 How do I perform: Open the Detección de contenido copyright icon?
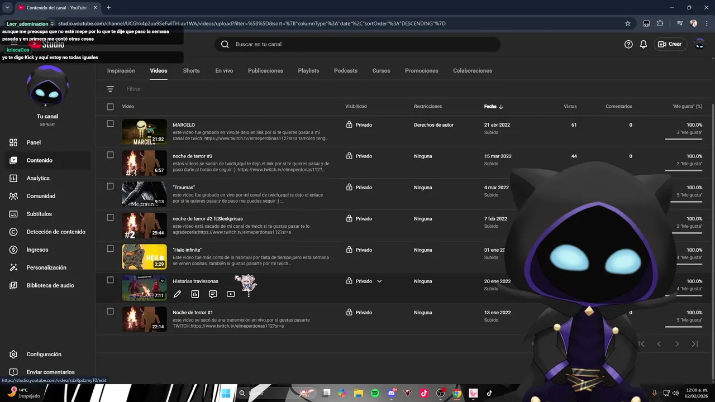tap(14, 232)
